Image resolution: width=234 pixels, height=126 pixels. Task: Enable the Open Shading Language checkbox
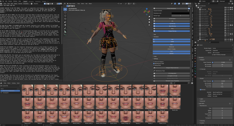click(x=213, y=55)
